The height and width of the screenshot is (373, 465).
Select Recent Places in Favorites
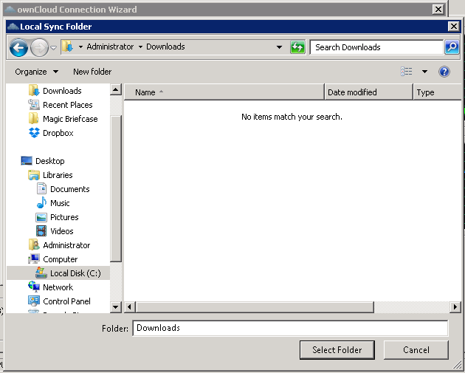click(x=67, y=105)
